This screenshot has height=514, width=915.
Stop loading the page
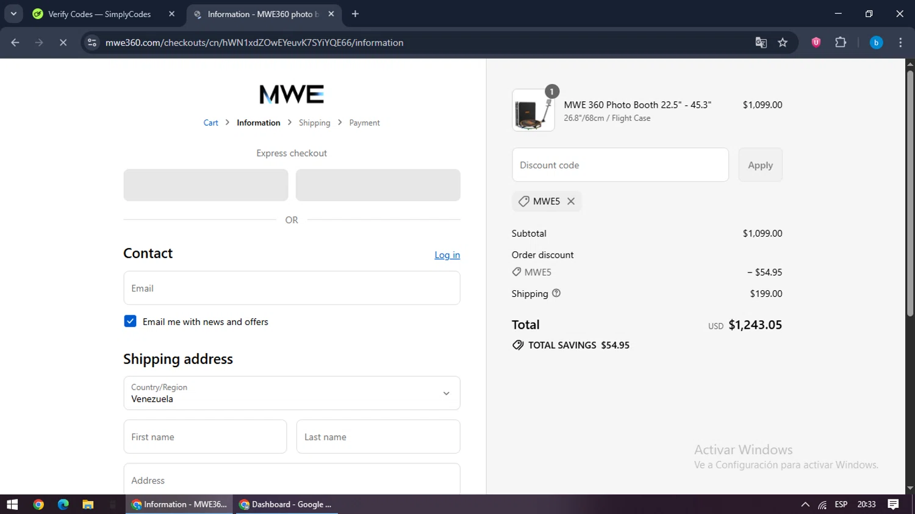tap(63, 43)
